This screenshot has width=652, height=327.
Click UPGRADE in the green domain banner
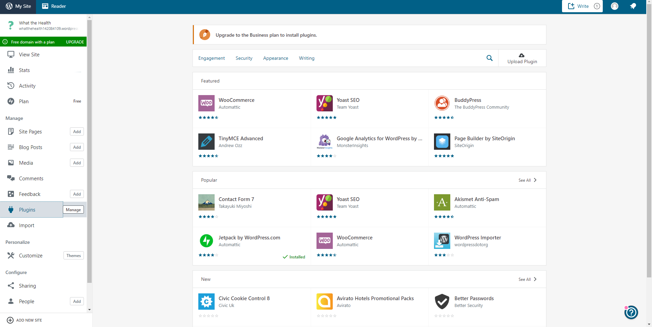point(75,42)
